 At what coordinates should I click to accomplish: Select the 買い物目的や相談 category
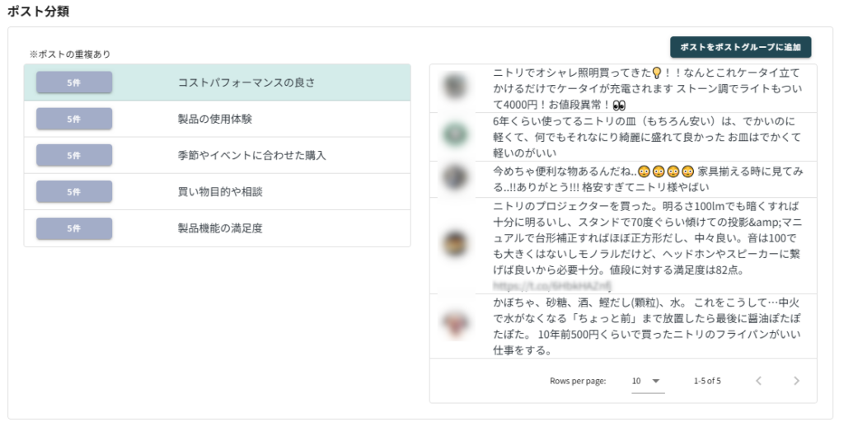click(x=215, y=192)
